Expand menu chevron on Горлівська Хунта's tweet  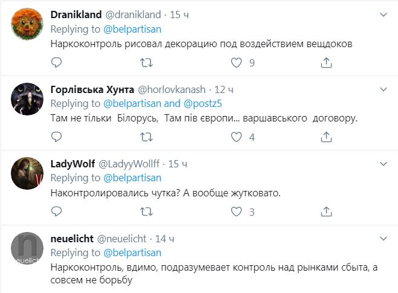(383, 89)
